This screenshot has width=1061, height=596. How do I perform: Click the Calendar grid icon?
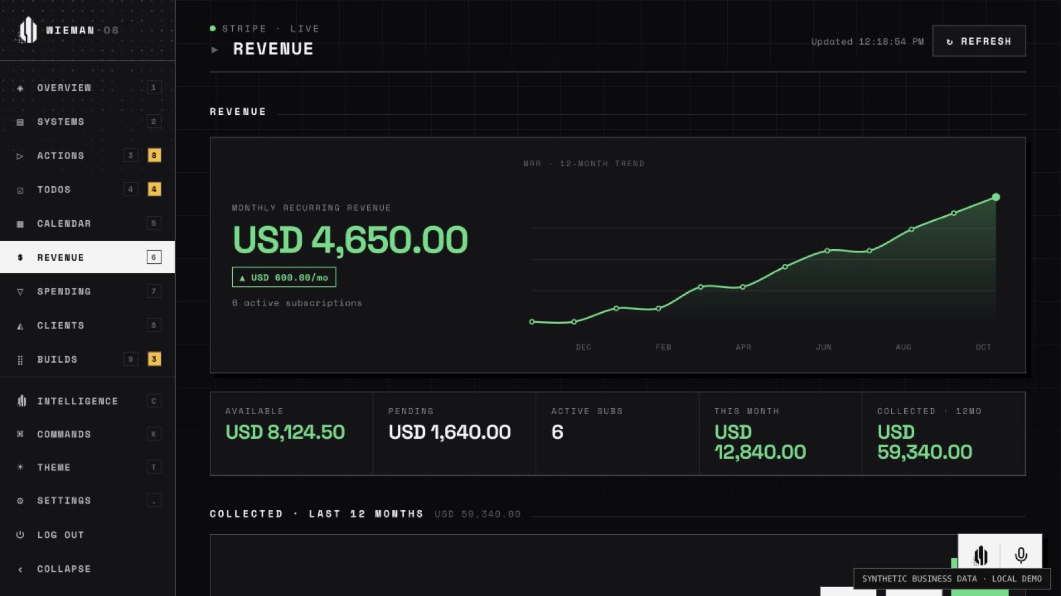coord(20,224)
